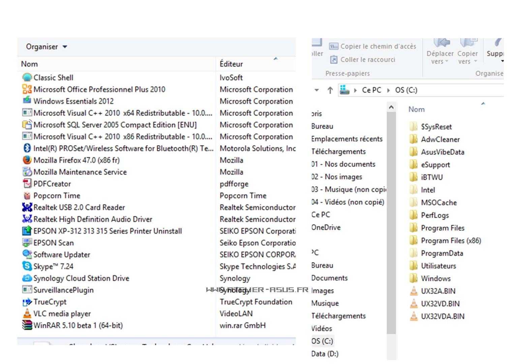The height and width of the screenshot is (364, 515).
Task: Click the Ce PC breadcrumb arrow
Action: (388, 90)
